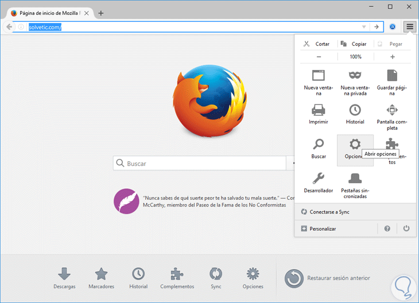The image size is (419, 303).
Task: Toggle Pantalla completa mode
Action: pyautogui.click(x=392, y=117)
